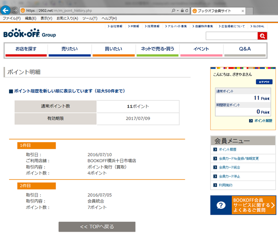Click the store name BOOKOFF横浜十日市場店
Viewport: 278px width, 233px height.
112,161
